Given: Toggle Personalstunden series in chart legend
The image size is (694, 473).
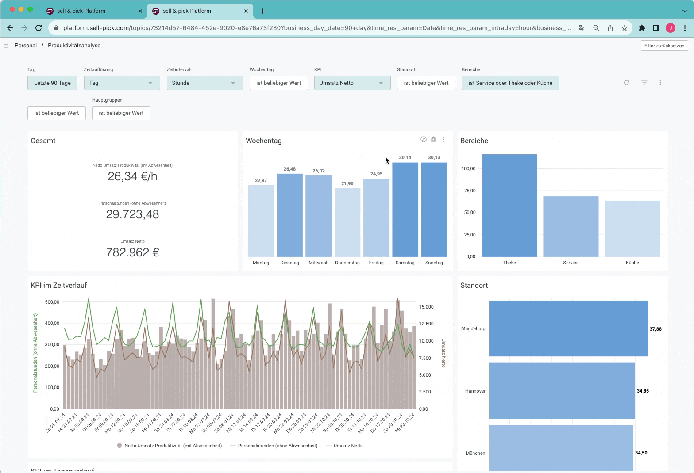Looking at the screenshot, I should 274,446.
